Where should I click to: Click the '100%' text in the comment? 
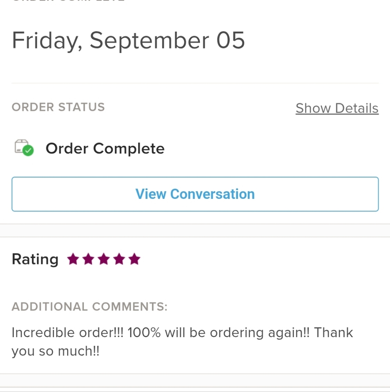tap(144, 332)
